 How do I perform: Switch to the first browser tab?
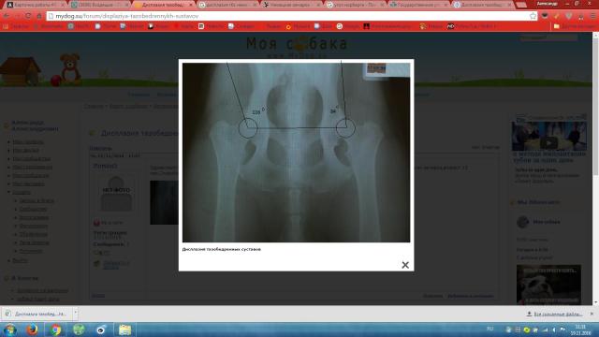36,5
